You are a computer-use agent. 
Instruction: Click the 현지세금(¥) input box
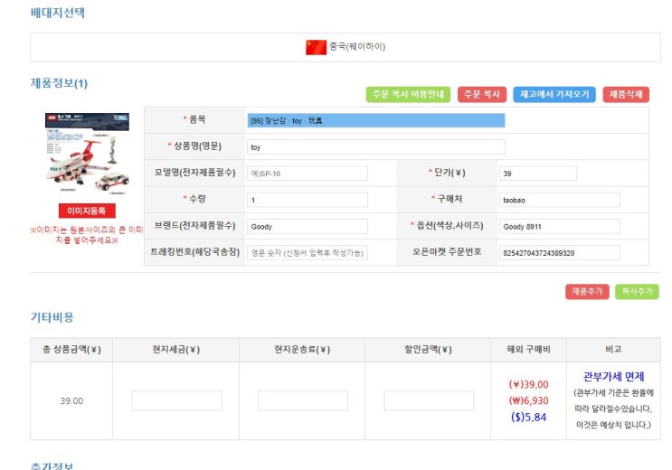pyautogui.click(x=176, y=400)
